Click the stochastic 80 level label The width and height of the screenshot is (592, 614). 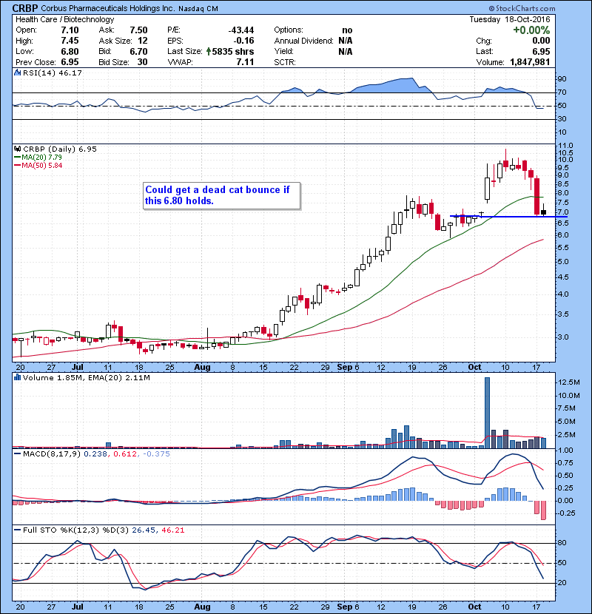(x=562, y=543)
